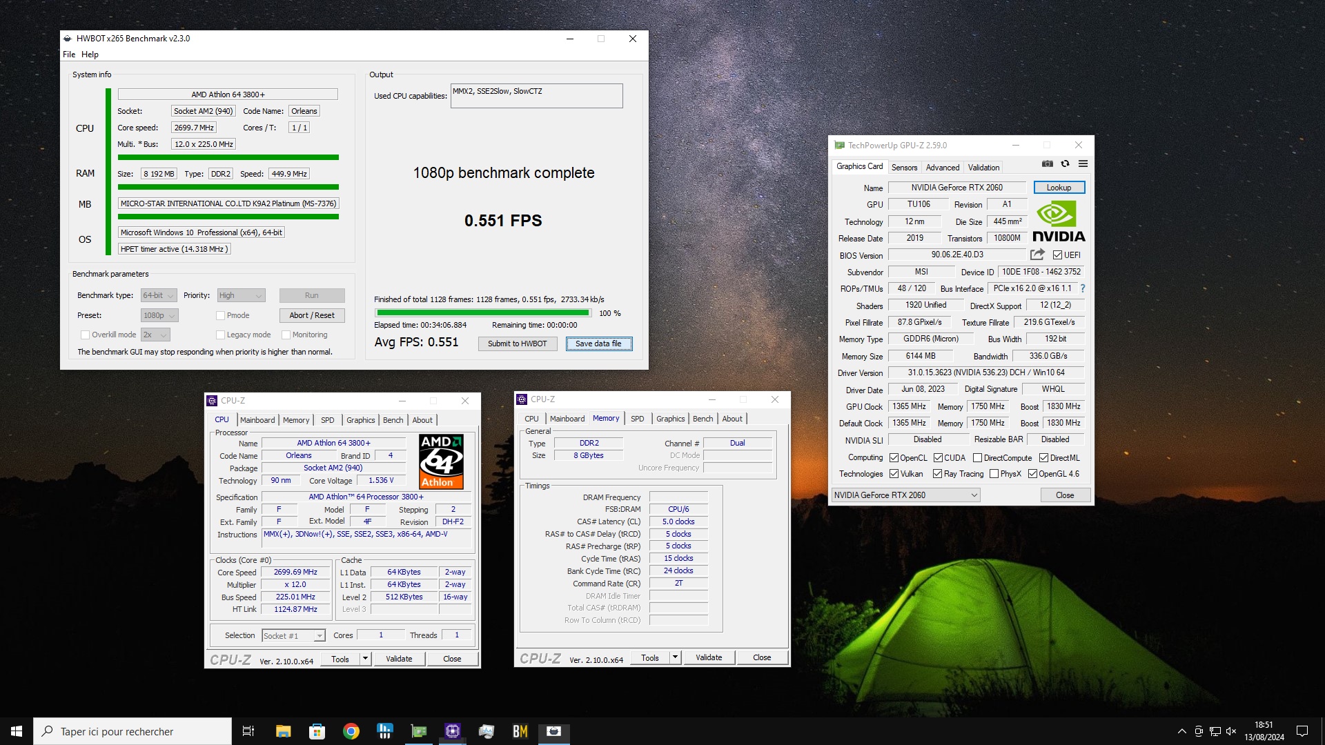This screenshot has height=745, width=1325.
Task: Open the NVIDIA GeForce RTX 2060 GPU selector
Action: tap(905, 495)
